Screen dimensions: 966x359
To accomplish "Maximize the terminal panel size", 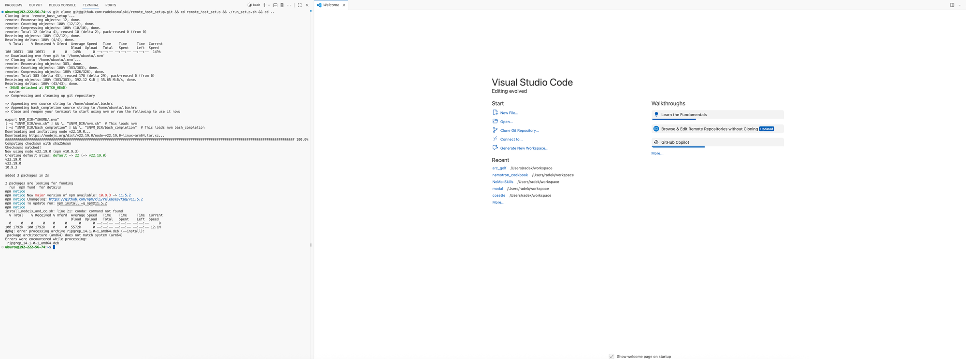I will click(299, 5).
